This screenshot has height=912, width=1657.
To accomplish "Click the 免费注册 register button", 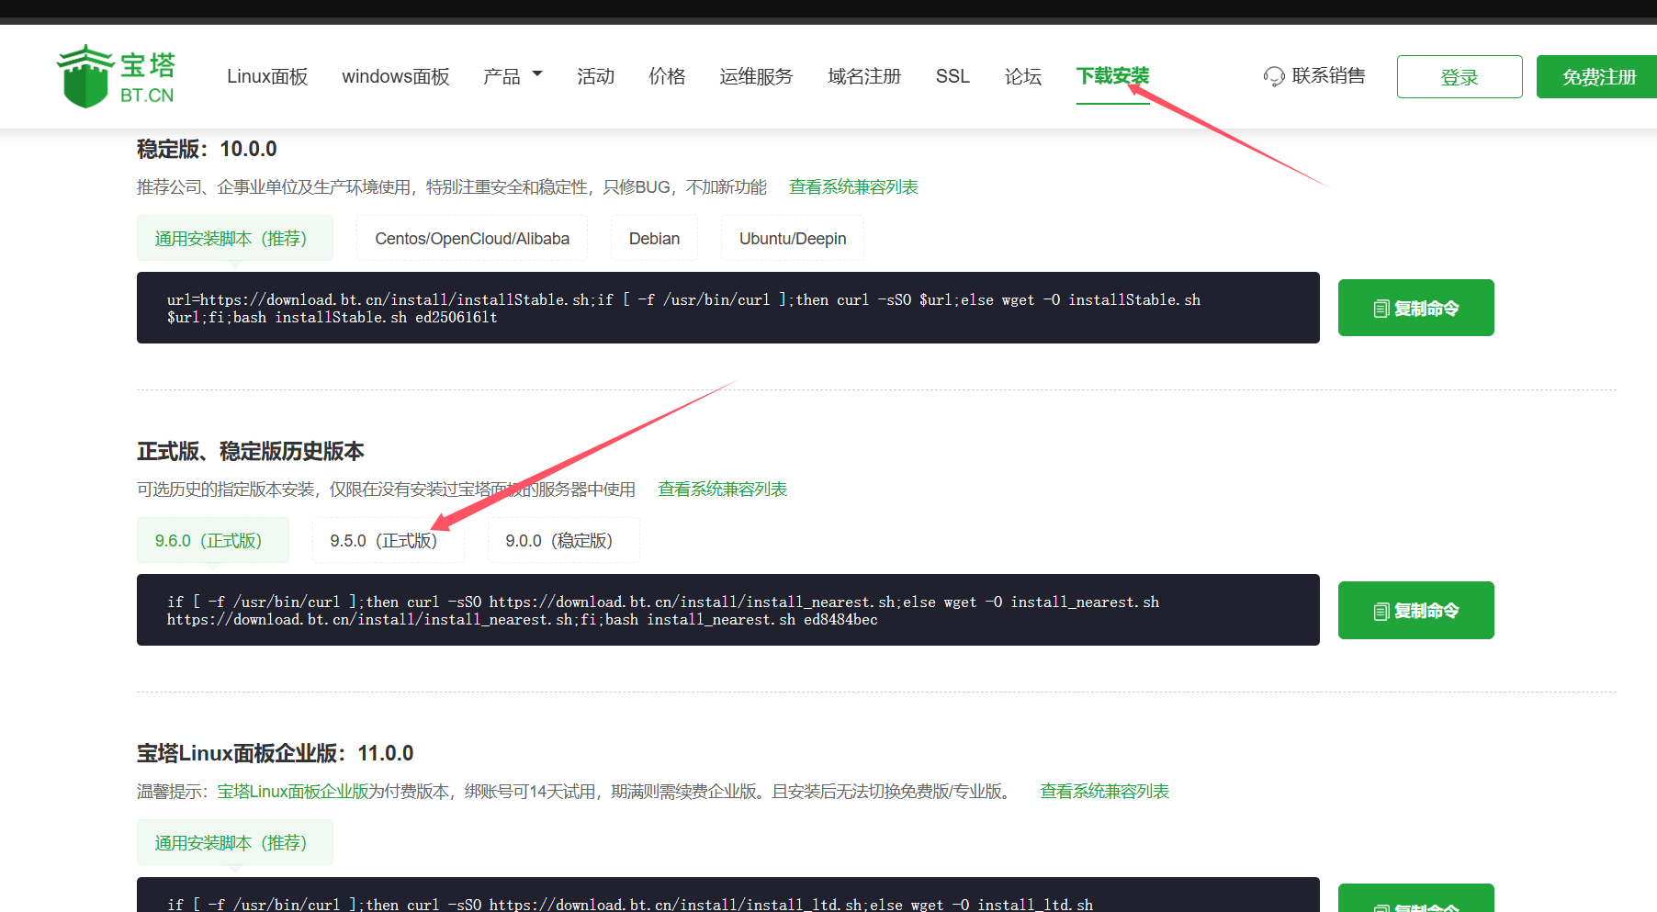I will coord(1598,77).
